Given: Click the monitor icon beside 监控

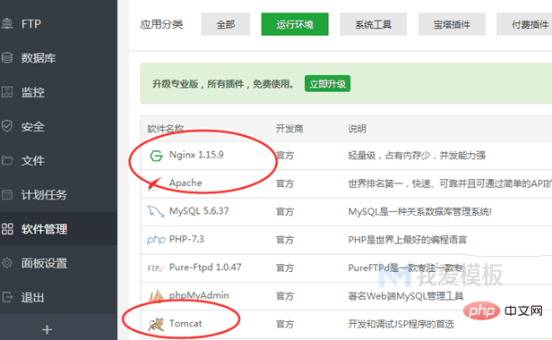Looking at the screenshot, I should click(x=6, y=92).
